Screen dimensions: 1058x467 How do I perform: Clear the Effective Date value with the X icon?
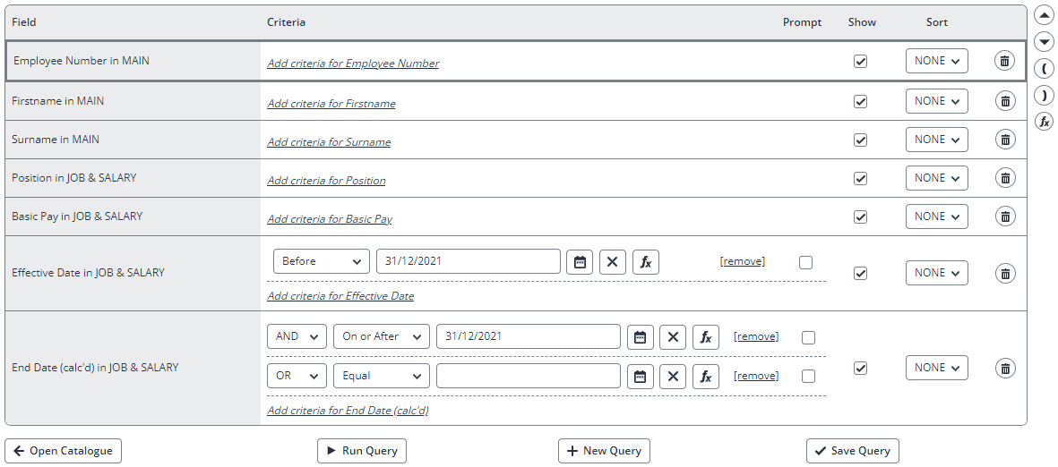(613, 262)
